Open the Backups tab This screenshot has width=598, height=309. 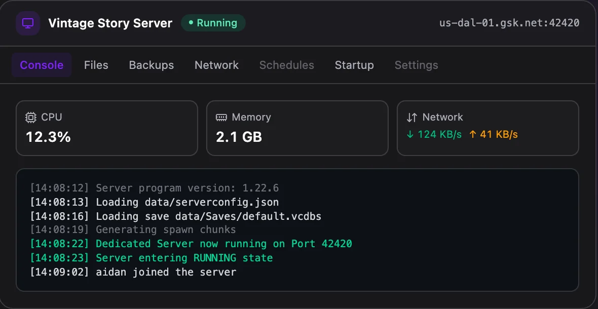coord(152,65)
